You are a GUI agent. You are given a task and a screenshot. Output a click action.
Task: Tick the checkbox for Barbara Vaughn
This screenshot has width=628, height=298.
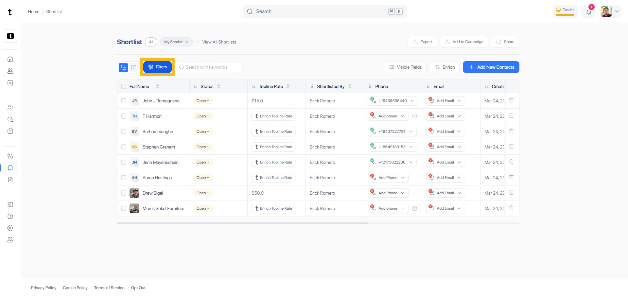tap(124, 131)
